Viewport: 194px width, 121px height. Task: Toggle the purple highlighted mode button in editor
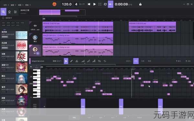pos(136,61)
